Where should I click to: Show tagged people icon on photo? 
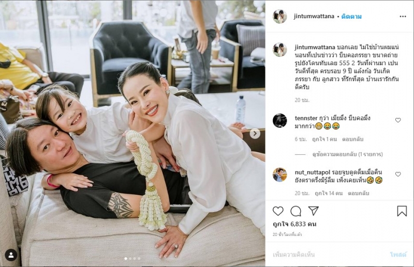(x=11, y=255)
